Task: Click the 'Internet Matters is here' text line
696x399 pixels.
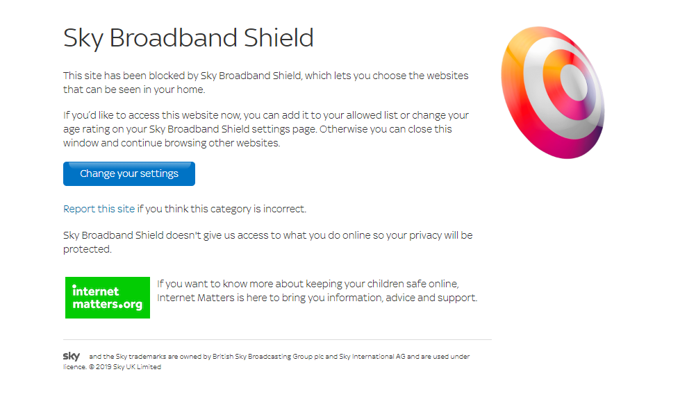Action: (x=317, y=298)
